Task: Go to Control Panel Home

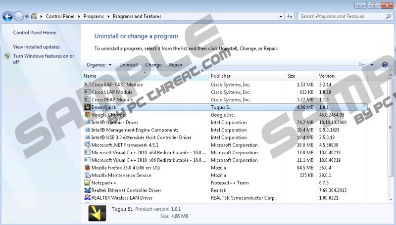Action: (x=35, y=33)
